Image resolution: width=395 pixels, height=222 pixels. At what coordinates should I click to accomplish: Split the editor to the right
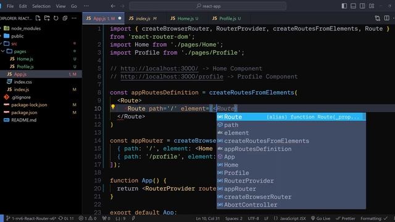tap(387, 18)
